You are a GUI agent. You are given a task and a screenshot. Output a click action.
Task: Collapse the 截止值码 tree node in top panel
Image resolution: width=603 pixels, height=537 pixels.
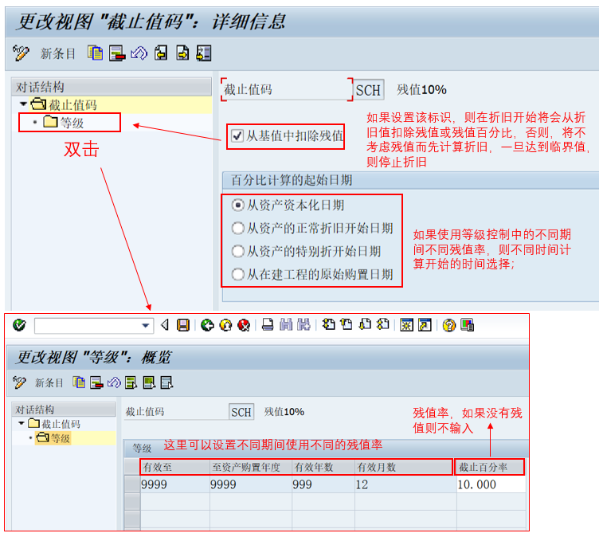pos(23,104)
